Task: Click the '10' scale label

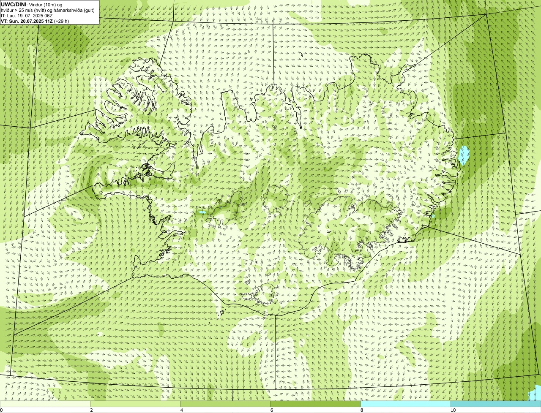Action: (453, 410)
